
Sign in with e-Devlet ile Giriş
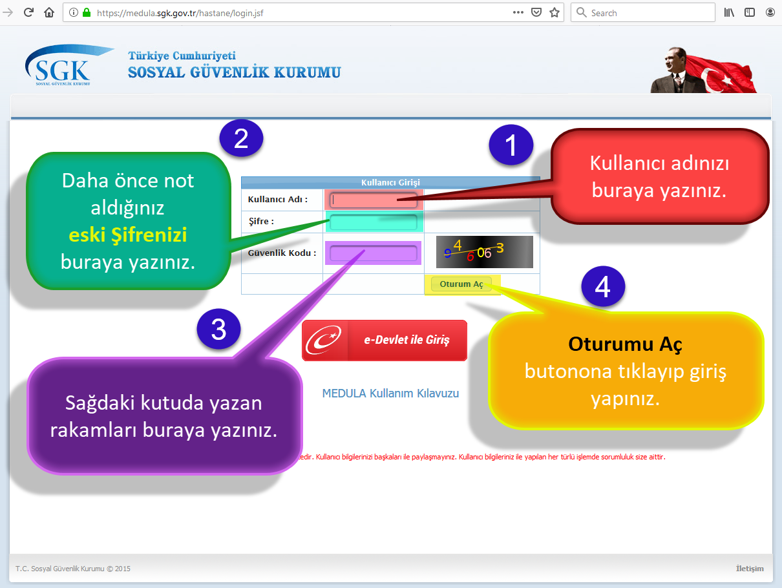click(x=385, y=341)
